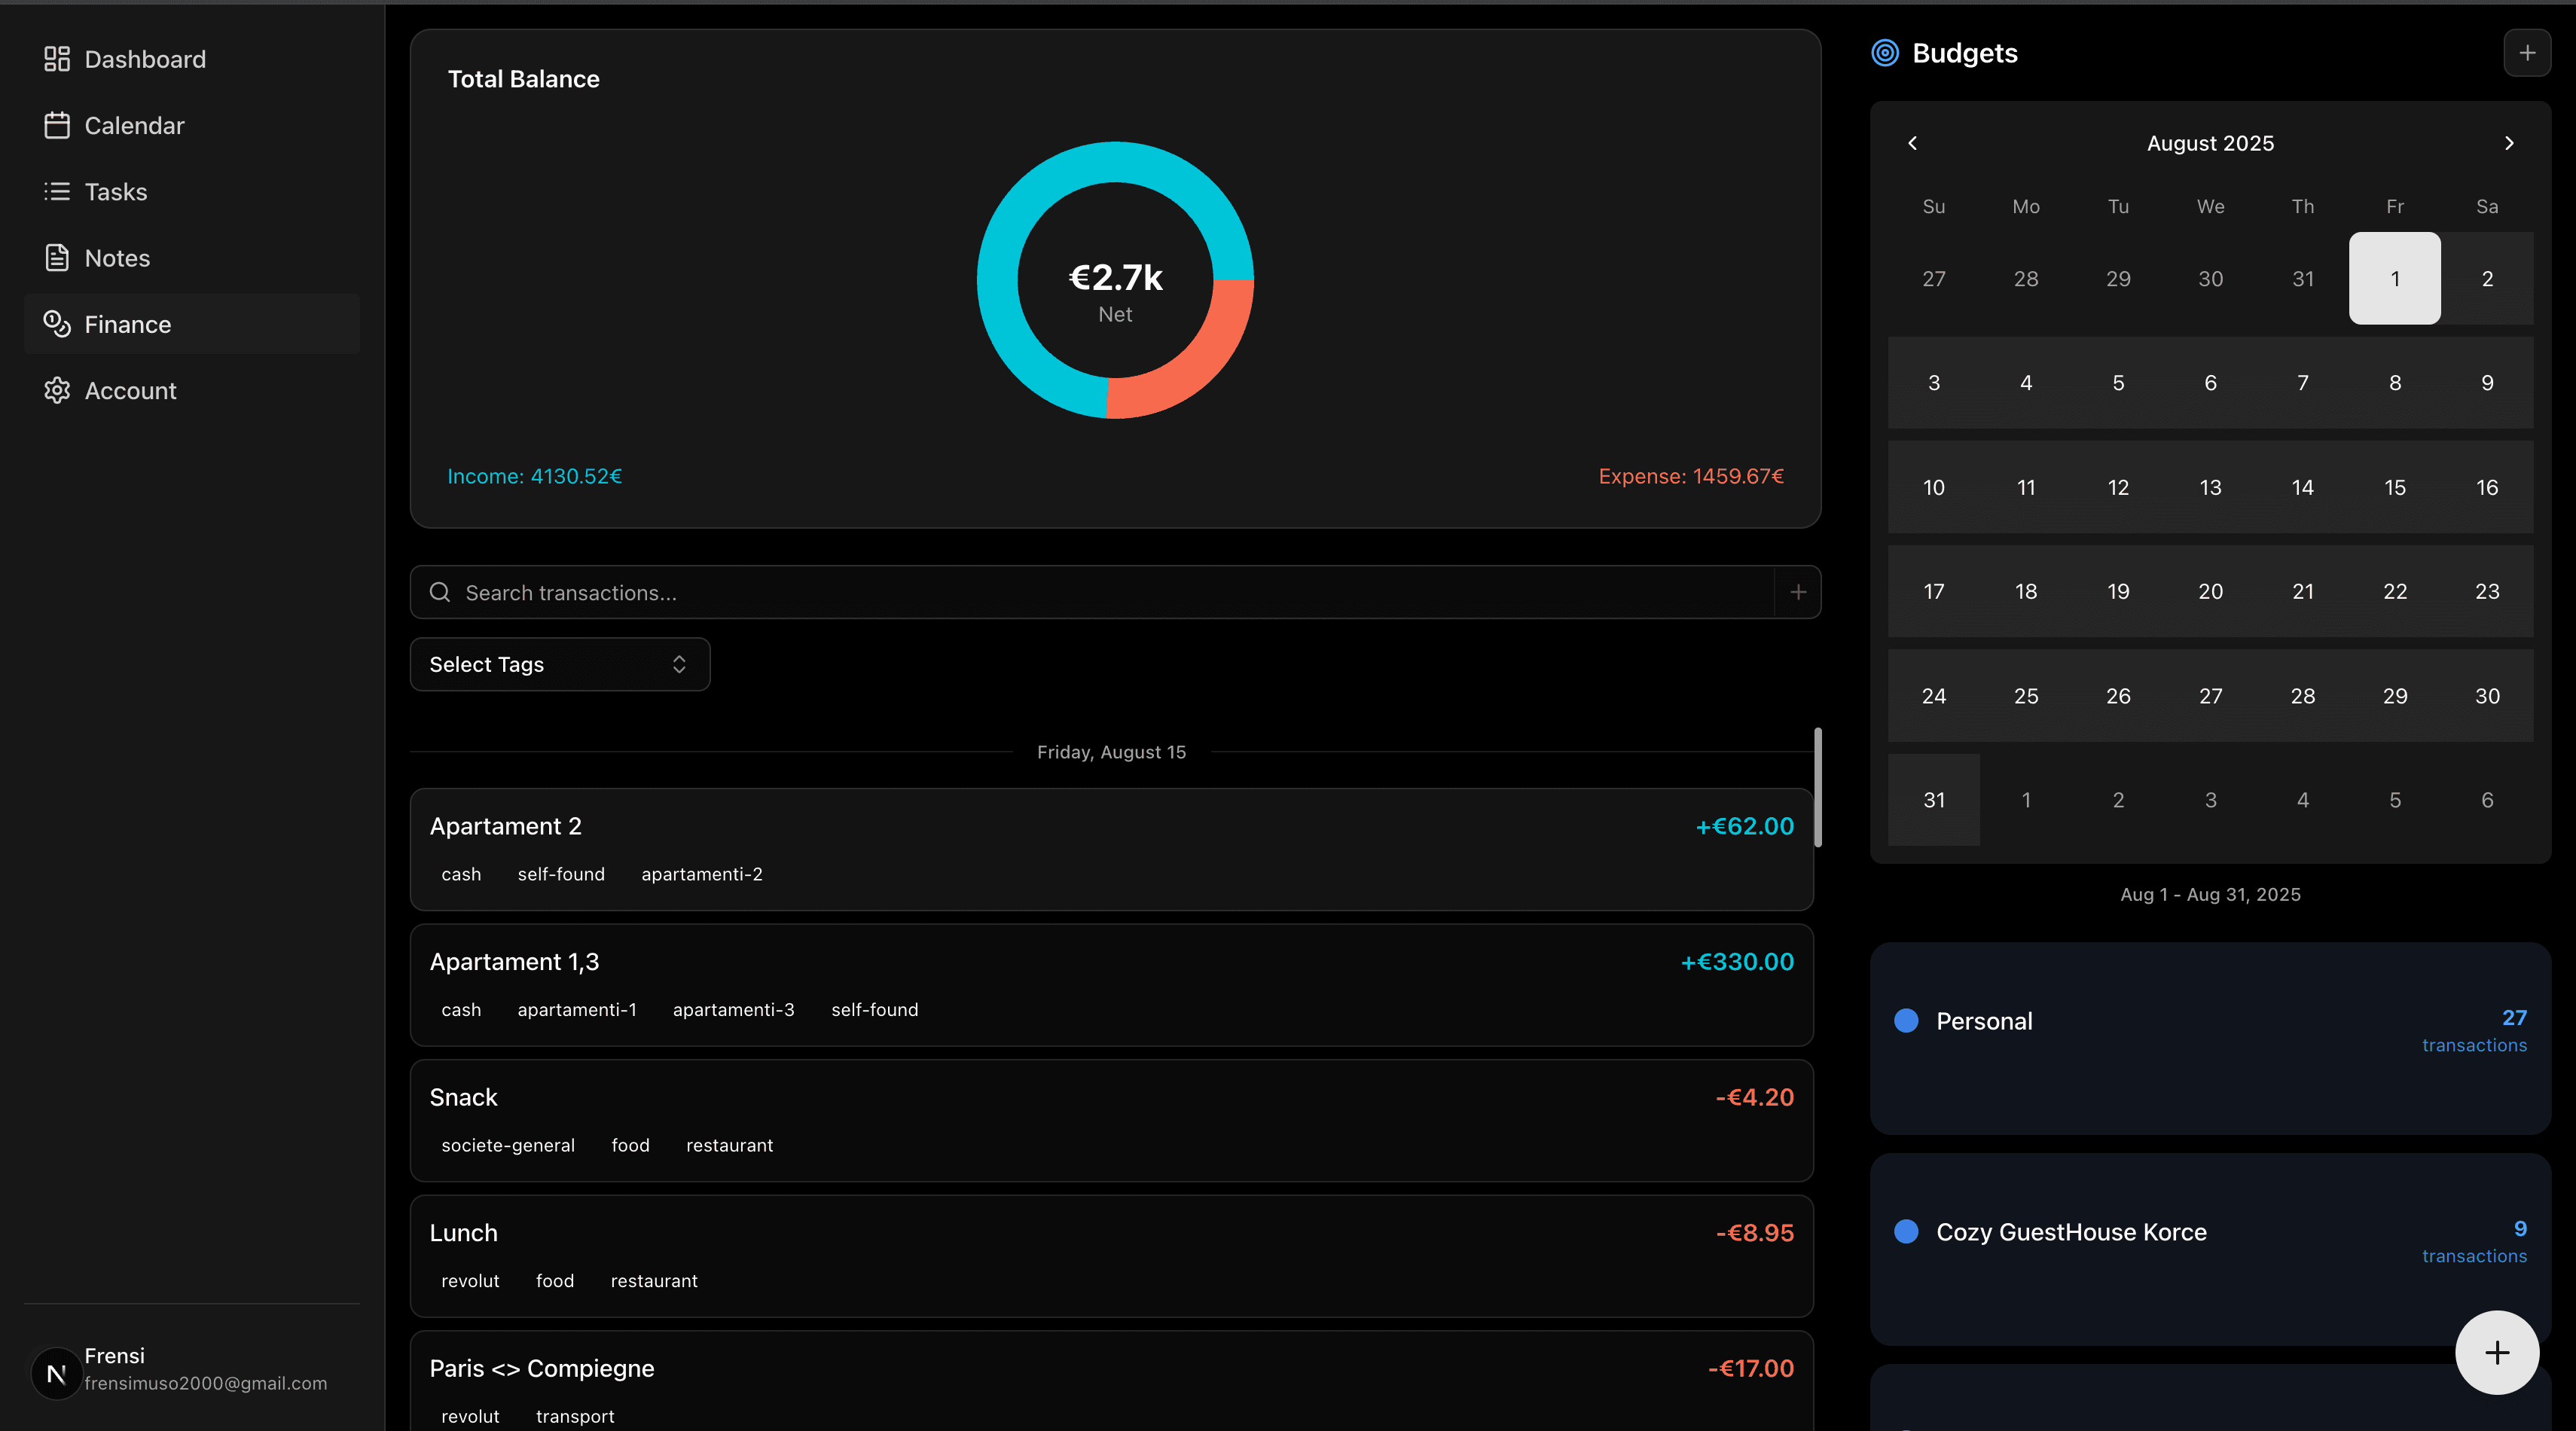
Task: Click the magnifier icon in search bar
Action: (x=439, y=592)
